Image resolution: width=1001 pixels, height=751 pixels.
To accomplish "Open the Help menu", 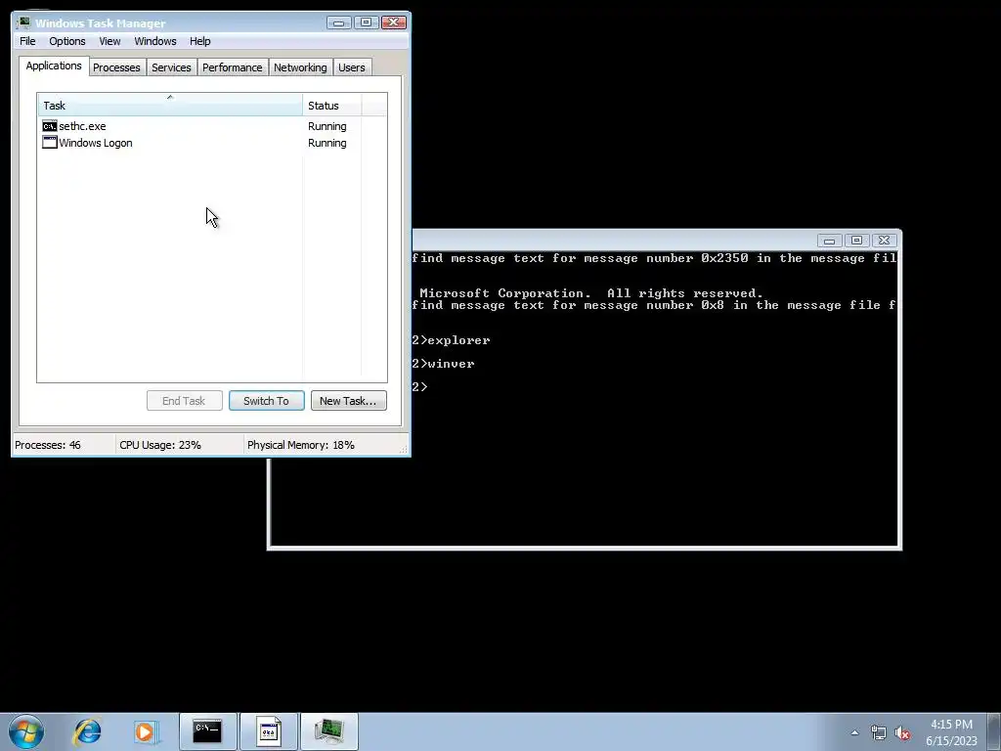I will coord(199,41).
